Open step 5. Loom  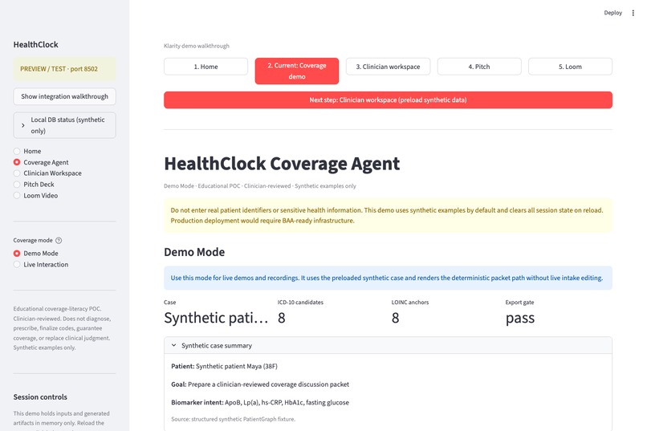570,67
